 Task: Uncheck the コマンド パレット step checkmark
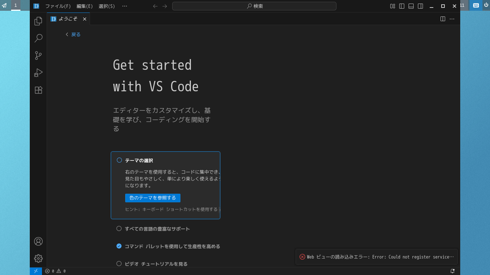(x=119, y=246)
